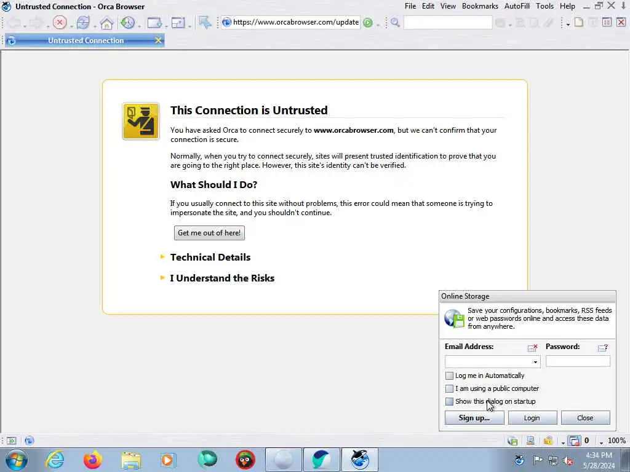Screen dimensions: 630x472
Task: Open the dropdown arrow next to the Stop button
Action: (x=71, y=26)
